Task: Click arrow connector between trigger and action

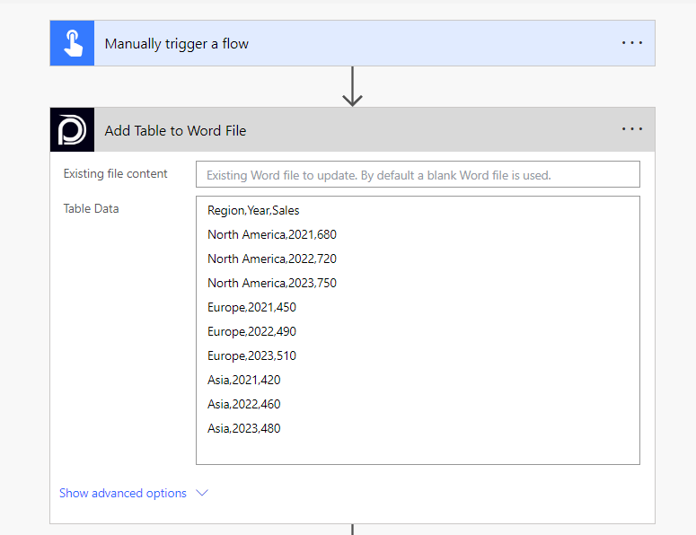Action: point(352,86)
